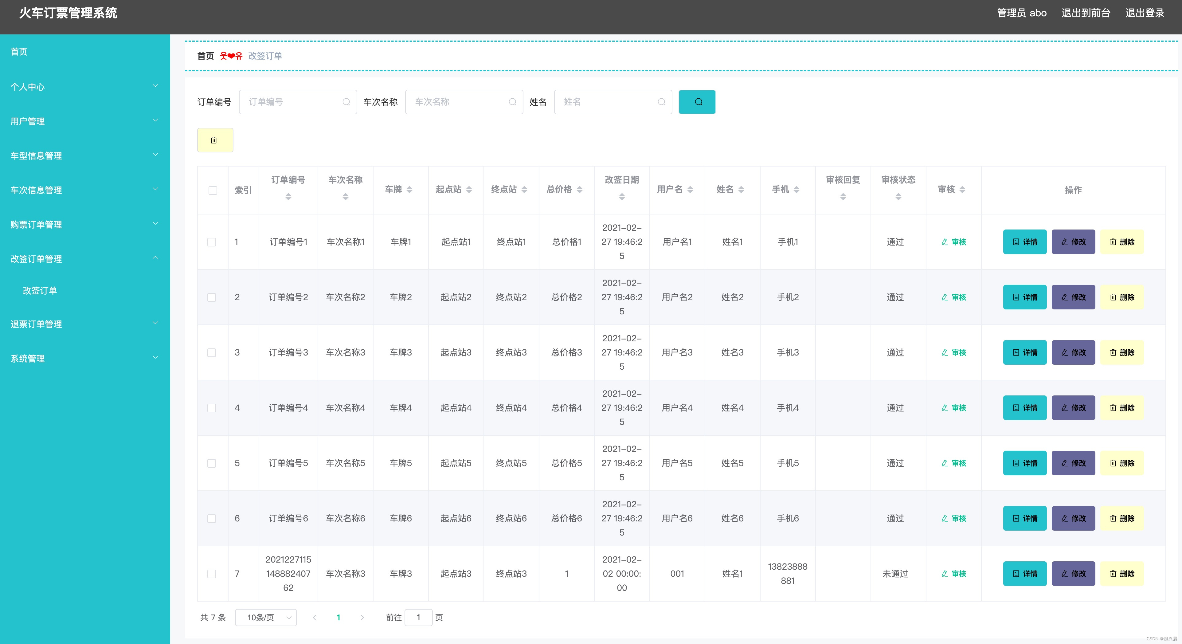Click the 删除 trash button in row 3
Image resolution: width=1182 pixels, height=644 pixels.
(x=1121, y=352)
